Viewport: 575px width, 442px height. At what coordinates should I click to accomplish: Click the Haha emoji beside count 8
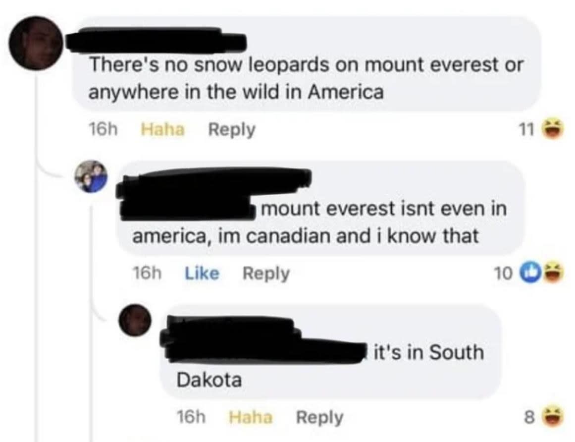(553, 417)
